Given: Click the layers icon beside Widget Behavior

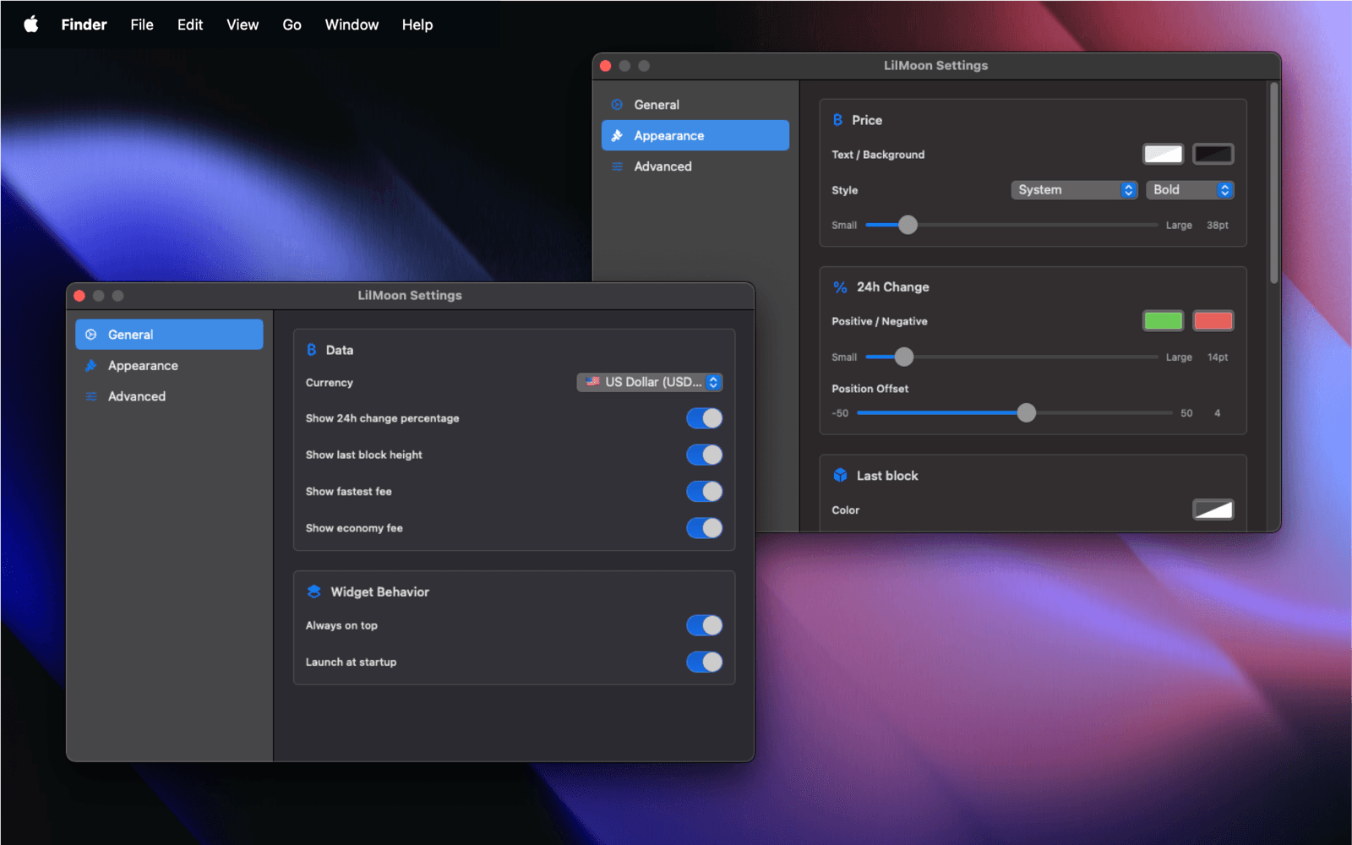Looking at the screenshot, I should point(313,591).
